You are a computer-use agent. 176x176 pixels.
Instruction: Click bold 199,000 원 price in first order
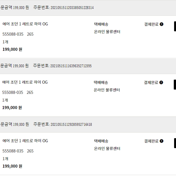(x=12, y=49)
